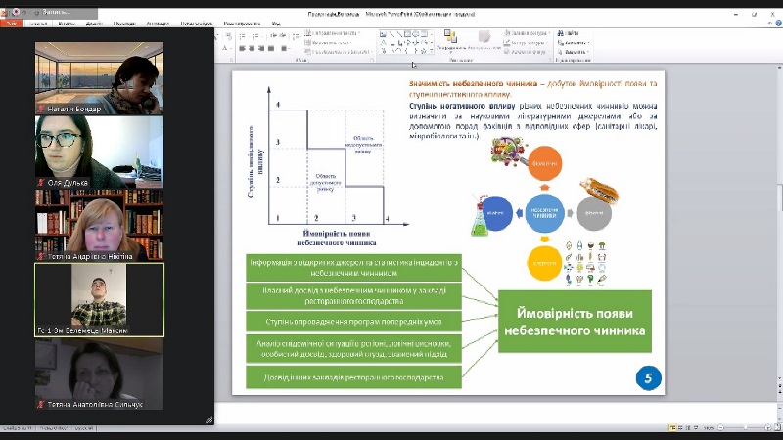Click the Replace button
The width and height of the screenshot is (783, 440).
(x=574, y=42)
